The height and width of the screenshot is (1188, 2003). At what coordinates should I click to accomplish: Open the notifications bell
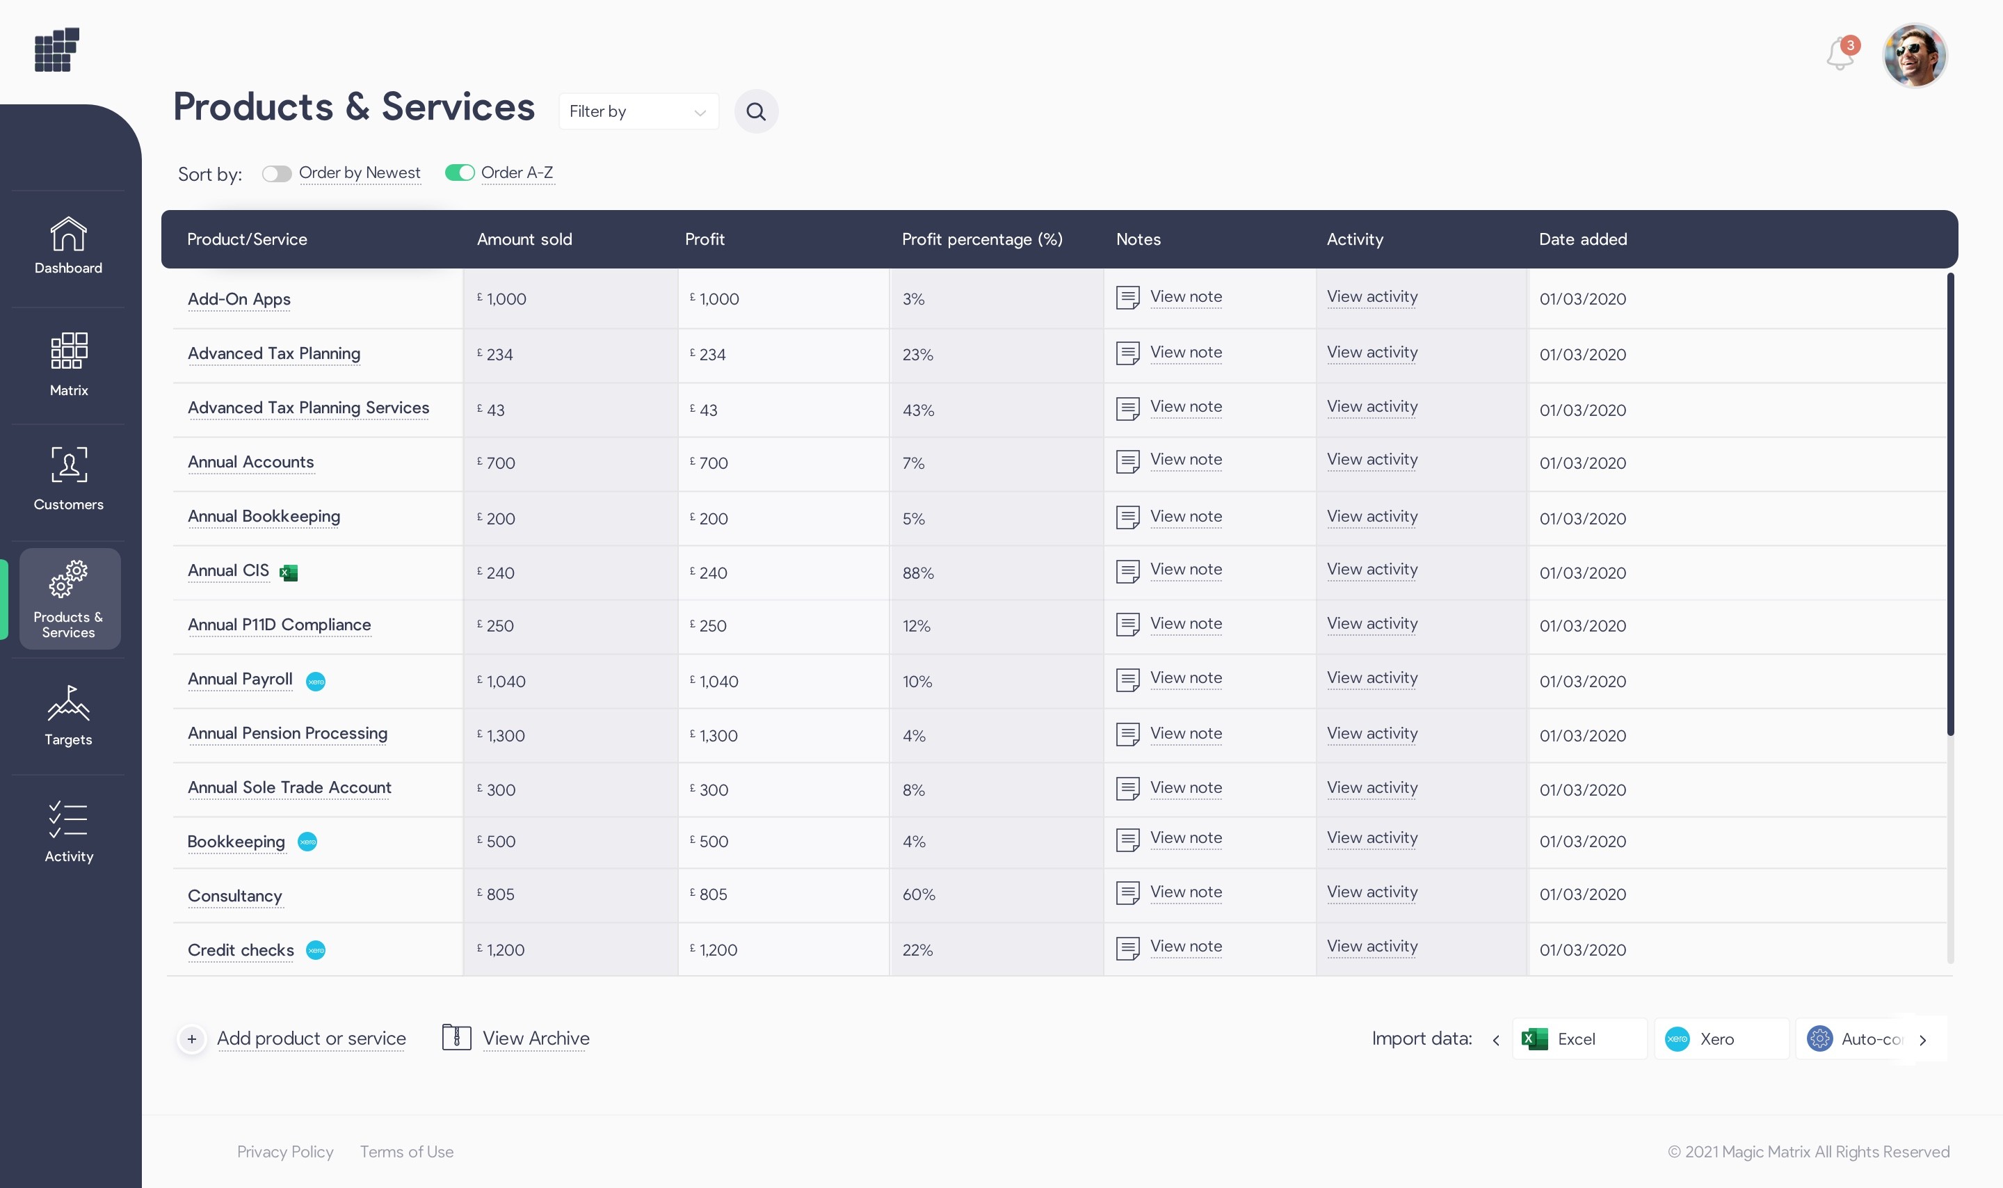1840,55
